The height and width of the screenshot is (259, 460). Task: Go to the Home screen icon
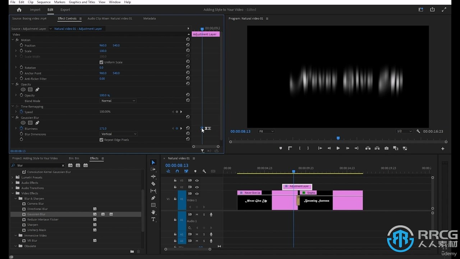(x=19, y=10)
